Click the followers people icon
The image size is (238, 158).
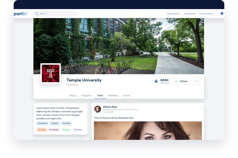click(156, 81)
